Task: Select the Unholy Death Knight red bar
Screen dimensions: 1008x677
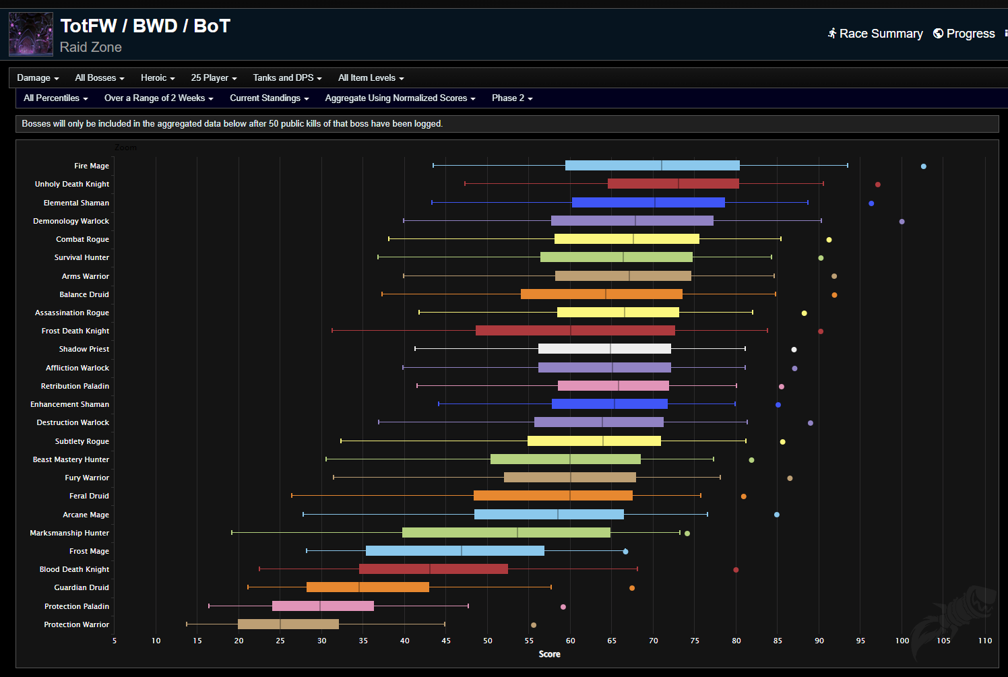Action: coord(672,184)
